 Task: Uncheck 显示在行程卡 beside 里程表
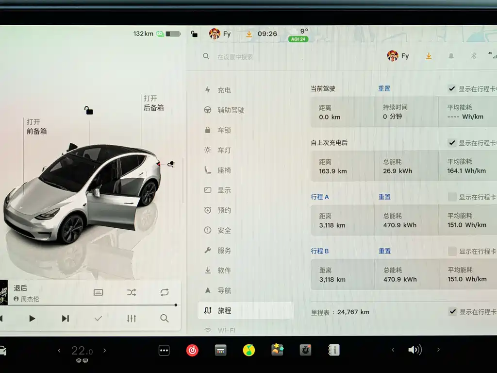click(452, 312)
